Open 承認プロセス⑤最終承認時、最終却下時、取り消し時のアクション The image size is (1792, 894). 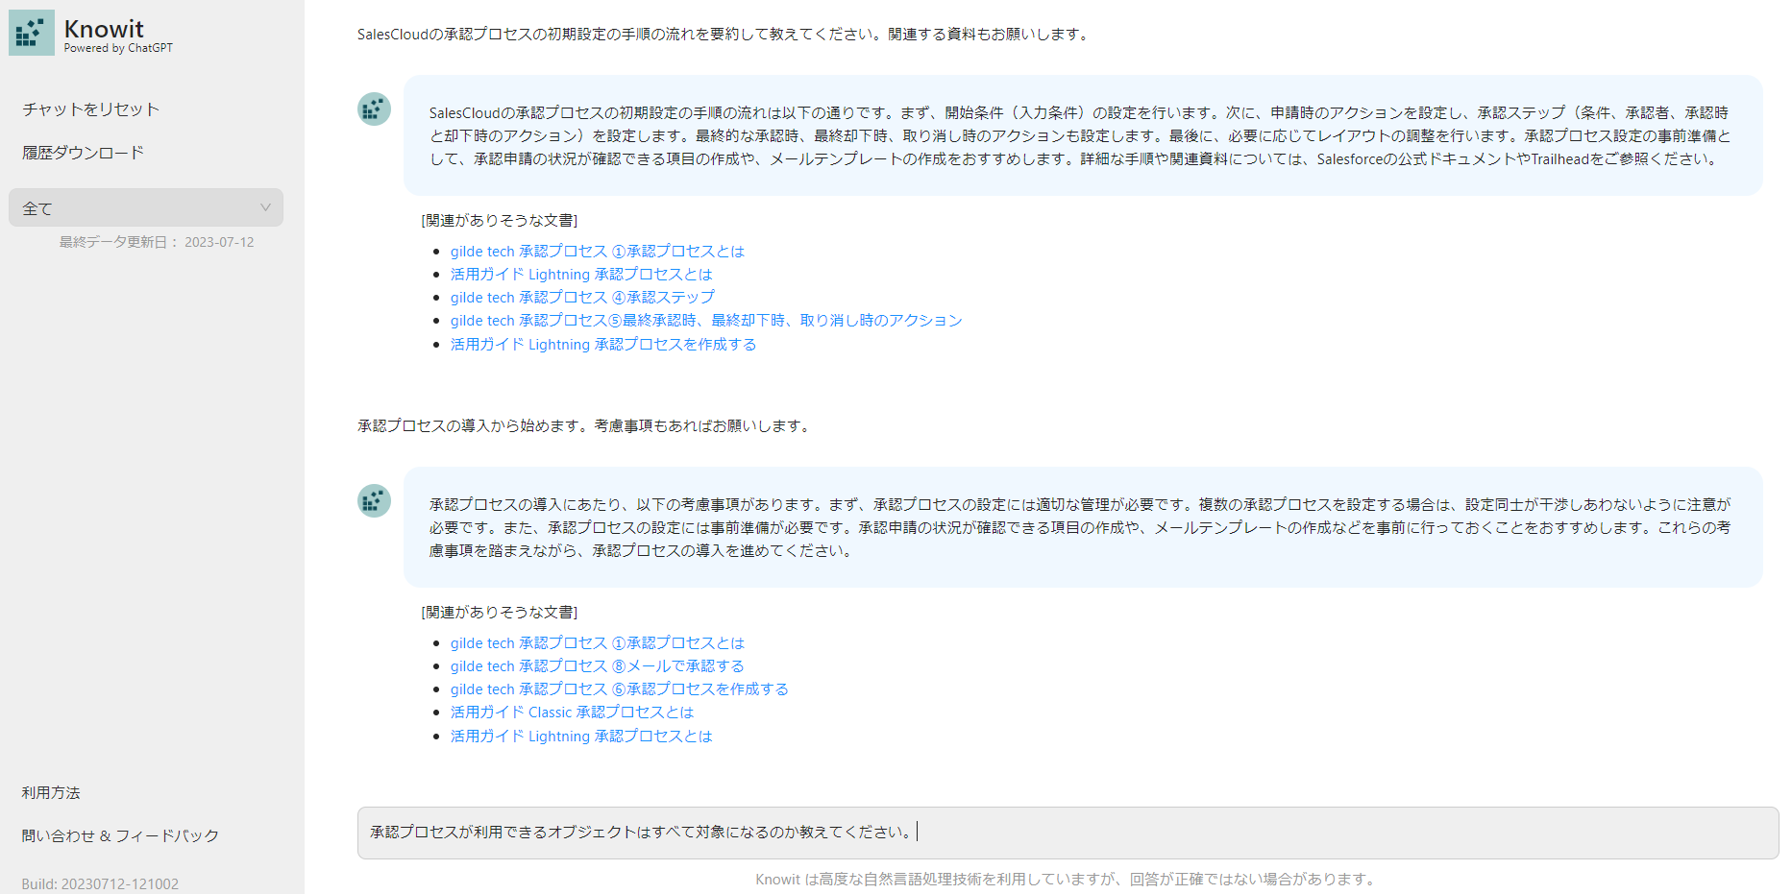(706, 320)
